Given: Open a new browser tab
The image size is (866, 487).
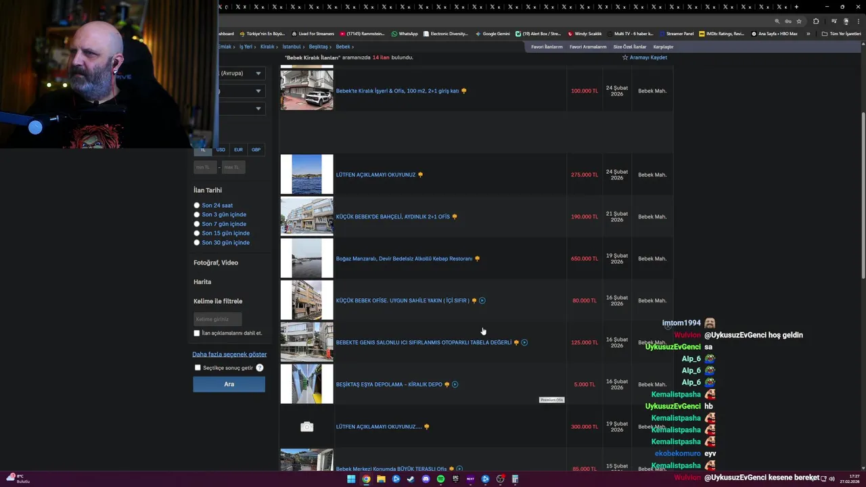Looking at the screenshot, I should pyautogui.click(x=796, y=7).
